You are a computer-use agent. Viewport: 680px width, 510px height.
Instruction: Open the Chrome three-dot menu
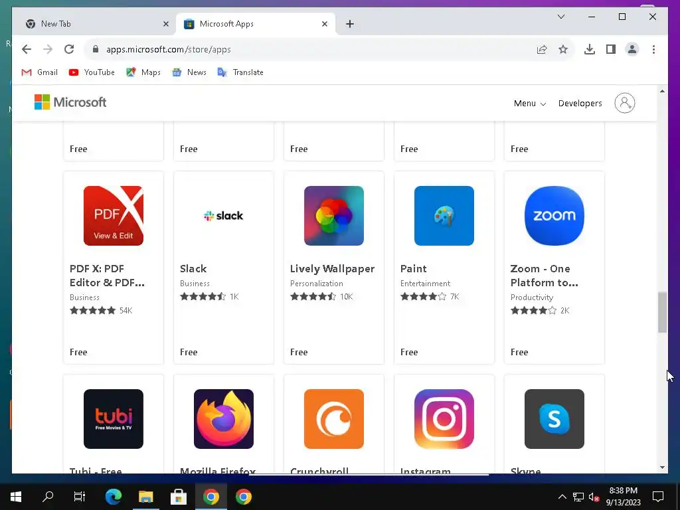click(653, 49)
